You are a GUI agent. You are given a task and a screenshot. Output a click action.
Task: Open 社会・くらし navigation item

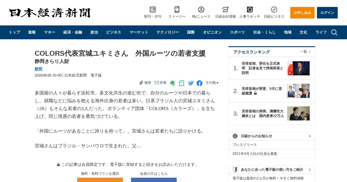[x=264, y=32]
